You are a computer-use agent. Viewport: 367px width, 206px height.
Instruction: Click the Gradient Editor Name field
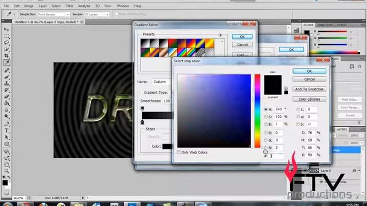coord(162,82)
